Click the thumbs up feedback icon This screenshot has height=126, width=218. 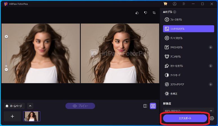click(x=137, y=13)
